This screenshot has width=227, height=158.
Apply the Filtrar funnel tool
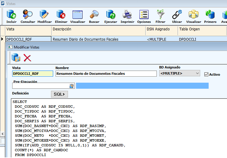point(160,16)
